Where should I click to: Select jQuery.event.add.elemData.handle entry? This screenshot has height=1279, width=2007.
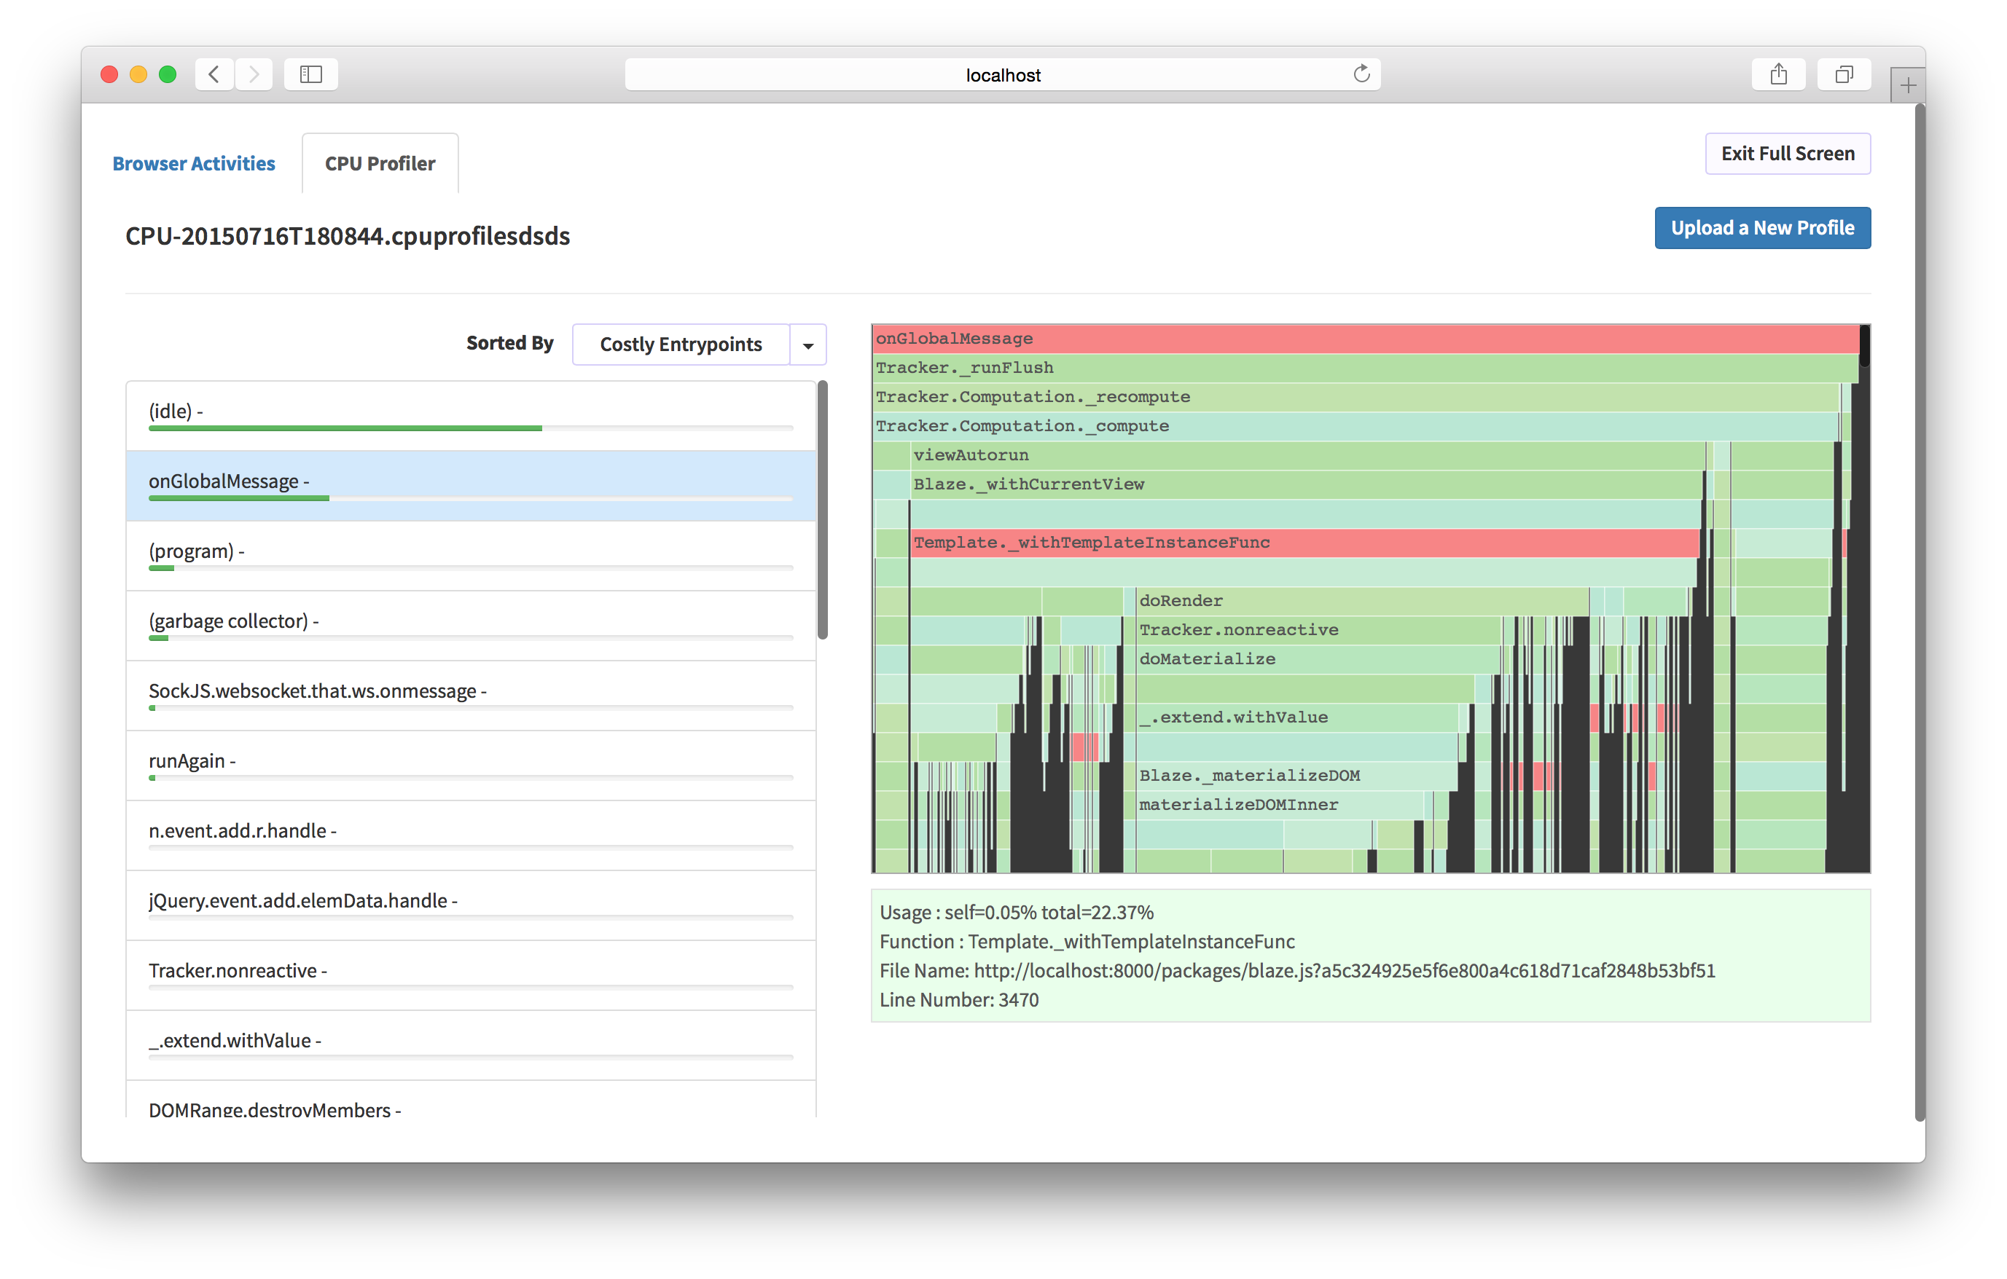pyautogui.click(x=471, y=905)
